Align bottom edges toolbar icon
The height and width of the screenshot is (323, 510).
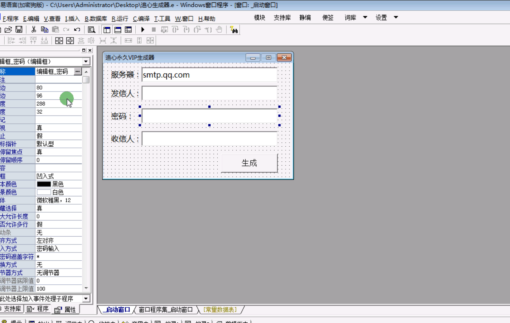point(45,40)
